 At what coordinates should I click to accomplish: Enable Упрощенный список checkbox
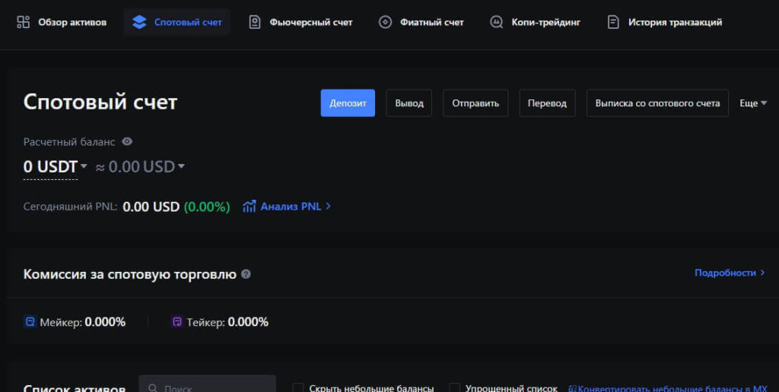point(454,387)
